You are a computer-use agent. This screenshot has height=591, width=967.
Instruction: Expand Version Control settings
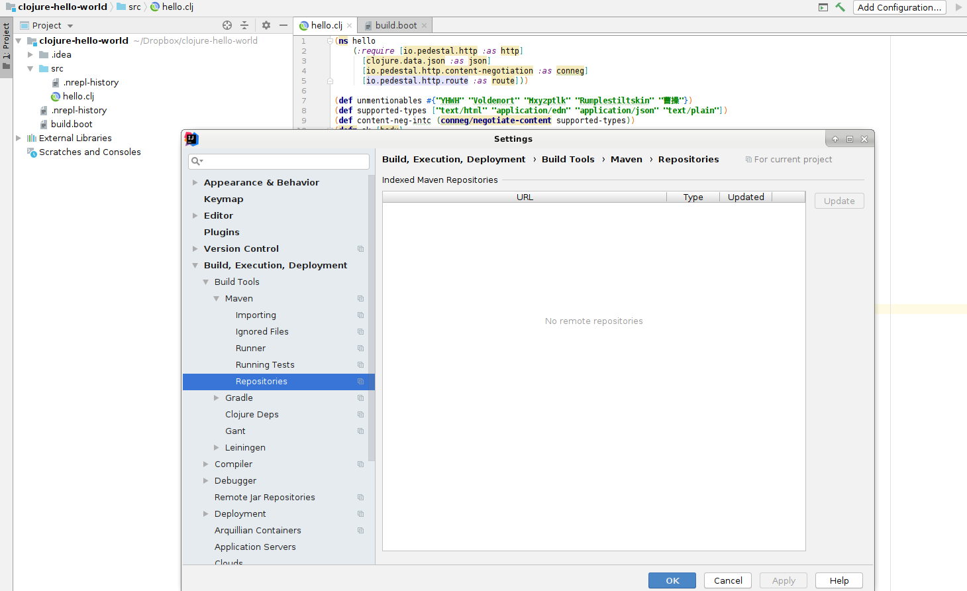pyautogui.click(x=195, y=249)
